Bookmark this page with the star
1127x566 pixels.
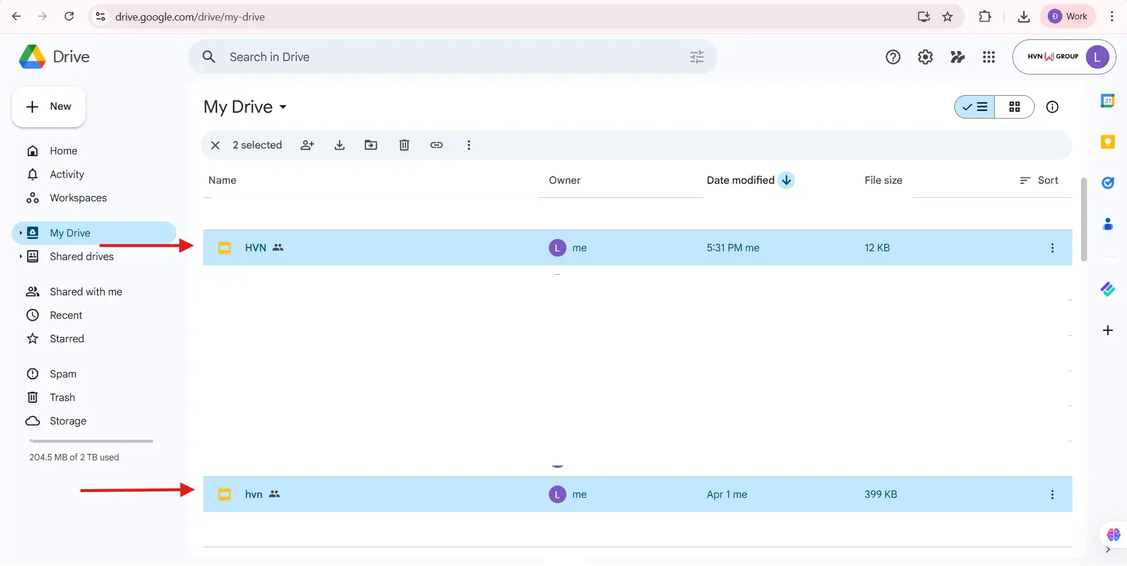[x=948, y=16]
